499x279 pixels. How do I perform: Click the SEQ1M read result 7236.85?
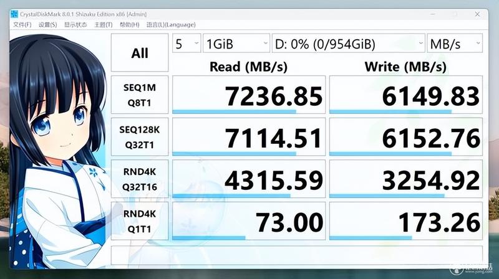[x=249, y=95]
